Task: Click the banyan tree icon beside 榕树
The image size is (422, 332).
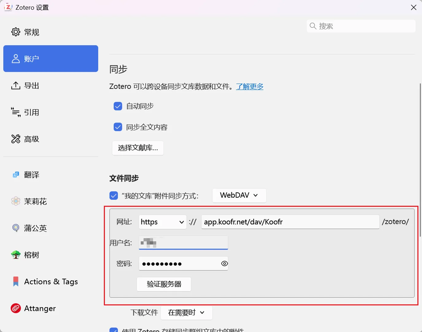Action: pos(16,255)
